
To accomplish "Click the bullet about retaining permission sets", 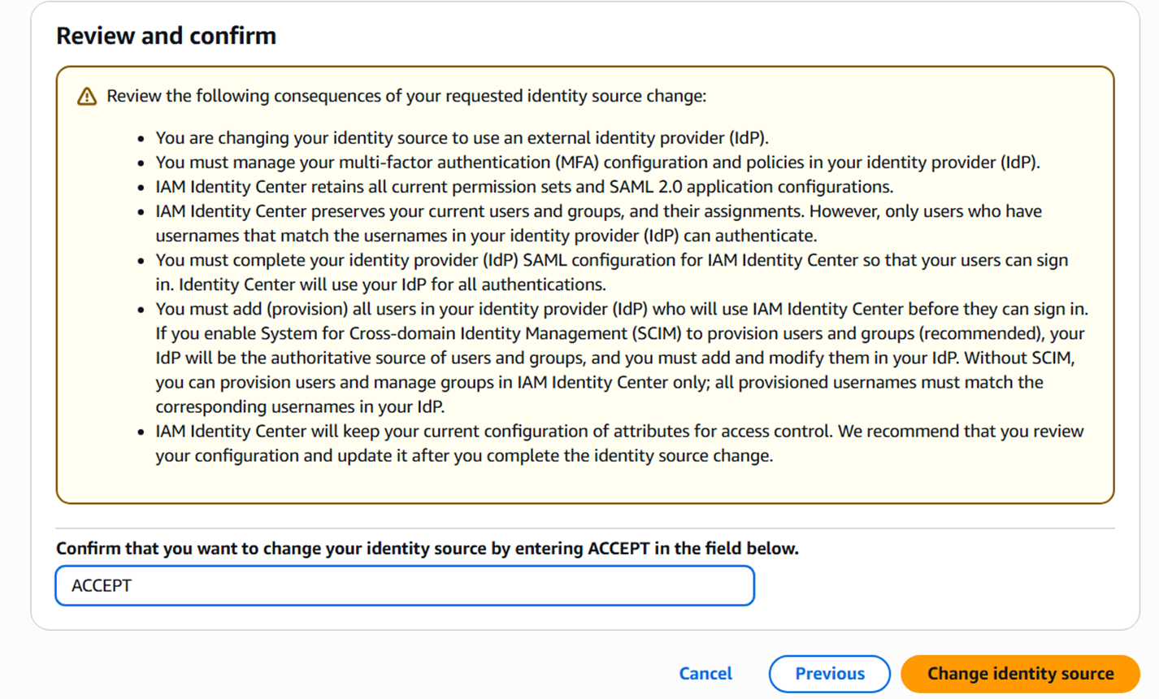I will tap(524, 187).
